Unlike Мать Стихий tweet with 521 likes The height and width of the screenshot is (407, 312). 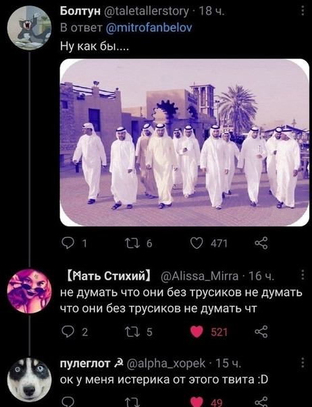(x=197, y=332)
